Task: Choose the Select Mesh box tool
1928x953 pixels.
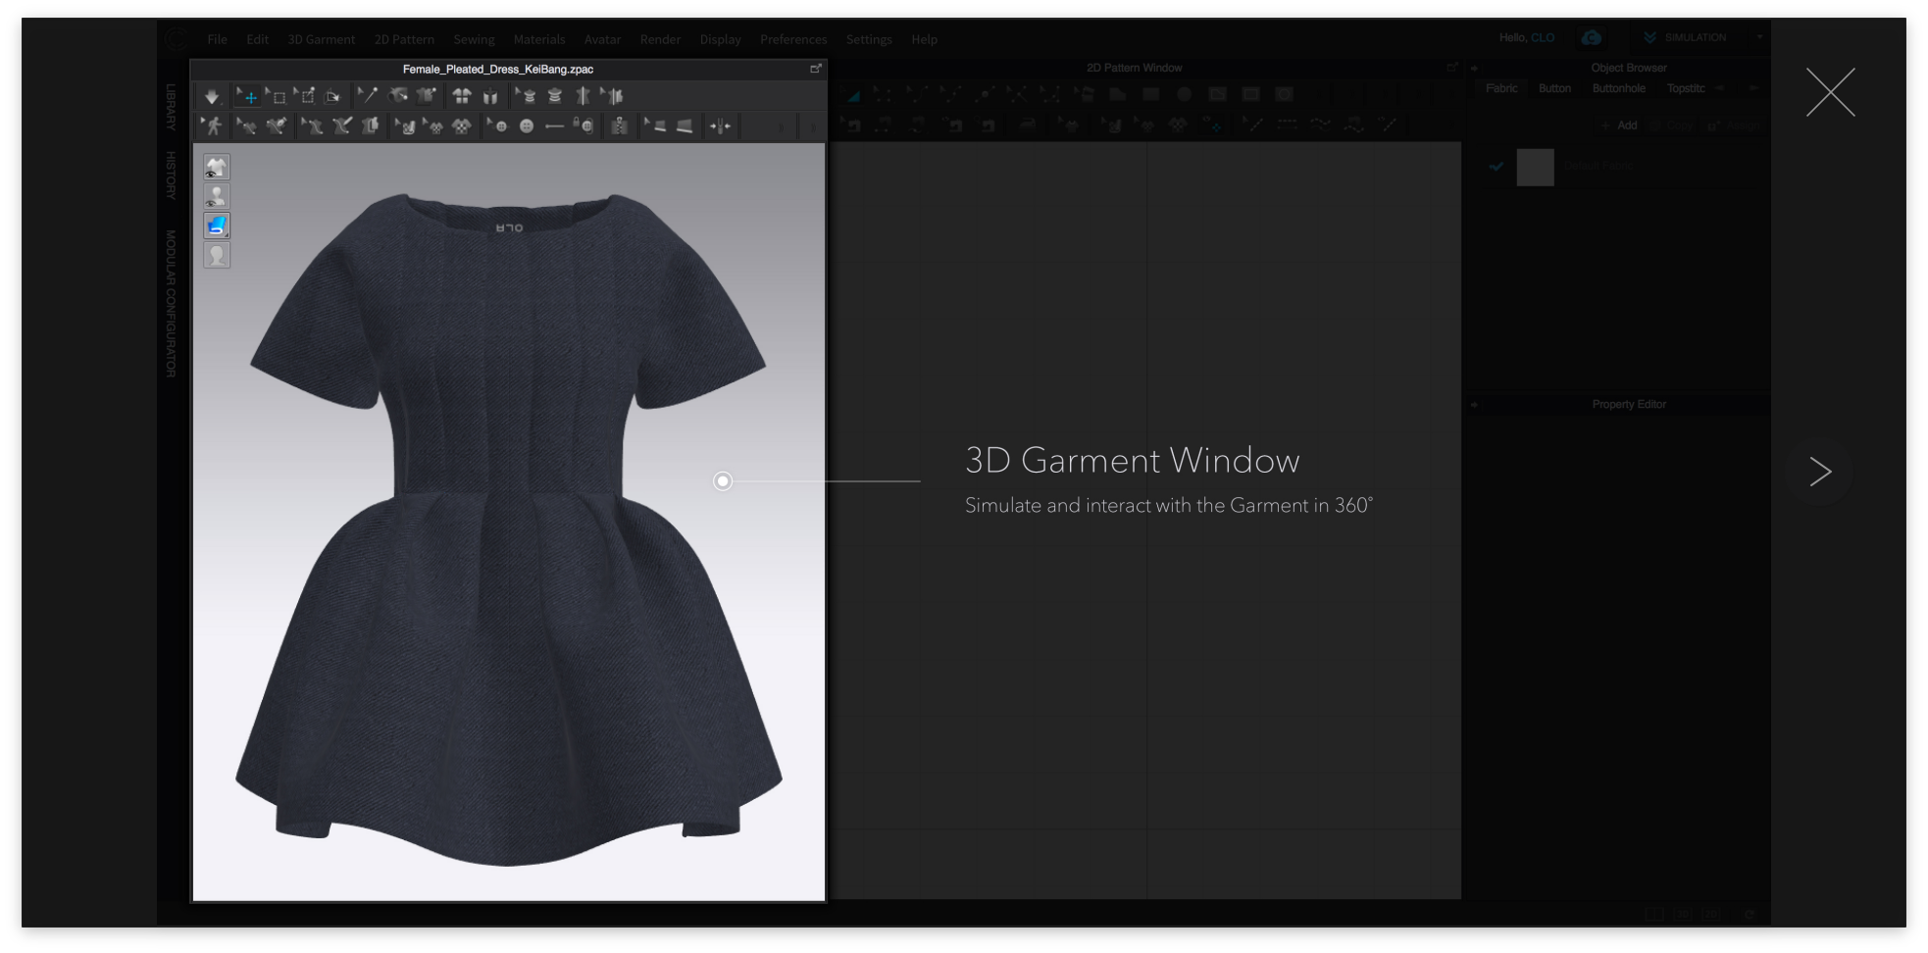Action: click(277, 96)
